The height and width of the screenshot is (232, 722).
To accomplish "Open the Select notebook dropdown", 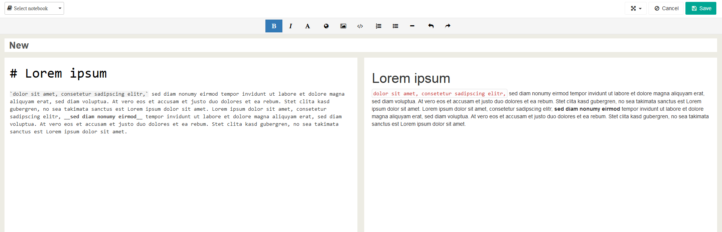I will (x=34, y=8).
